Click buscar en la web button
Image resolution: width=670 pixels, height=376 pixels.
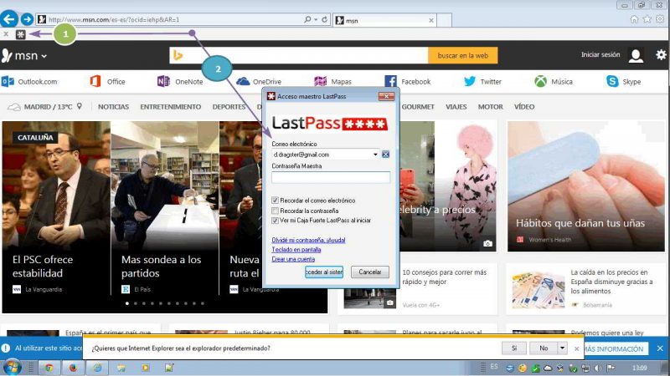pyautogui.click(x=463, y=55)
